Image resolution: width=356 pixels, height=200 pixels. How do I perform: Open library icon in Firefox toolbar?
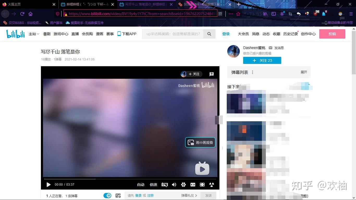click(x=265, y=14)
